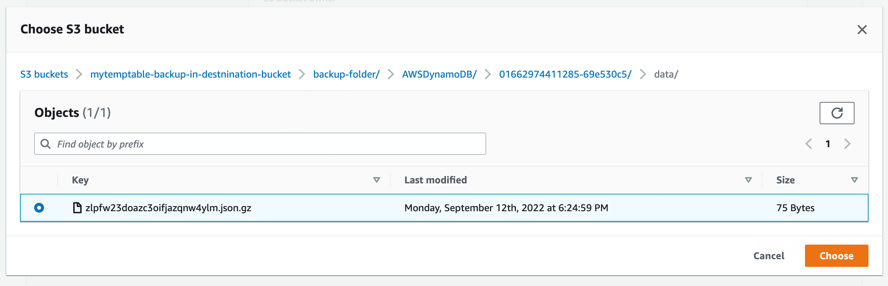This screenshot has width=888, height=286.
Task: Click the Cancel button
Action: click(x=768, y=256)
